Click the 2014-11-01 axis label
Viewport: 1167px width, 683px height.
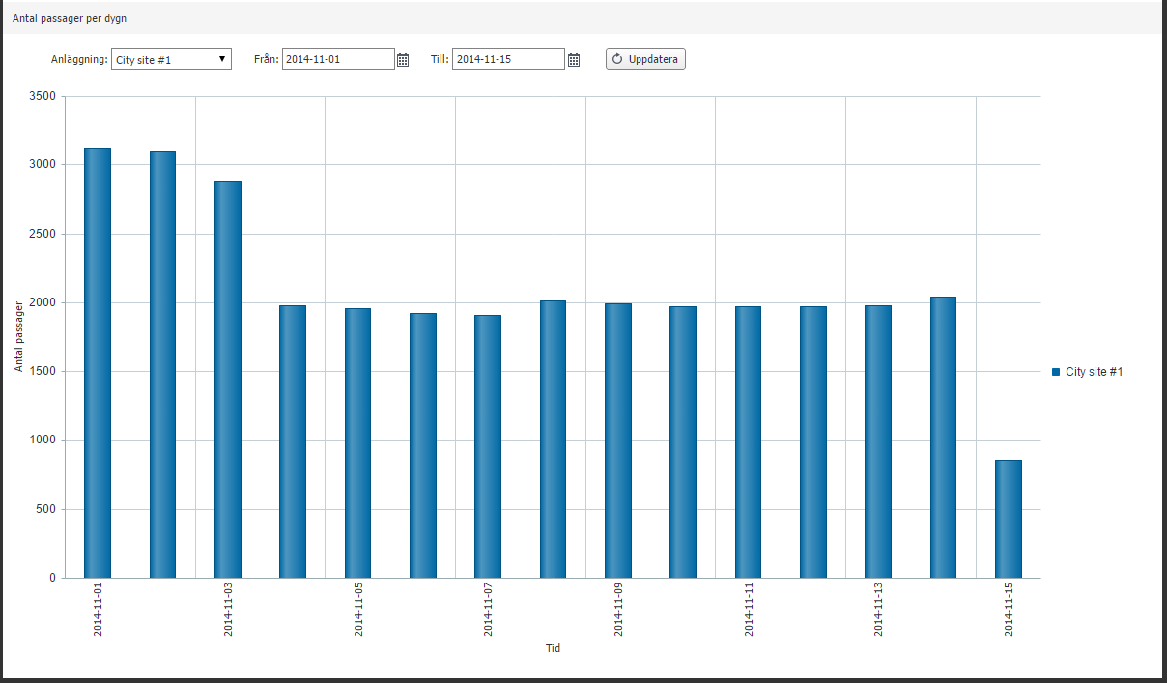tap(98, 609)
